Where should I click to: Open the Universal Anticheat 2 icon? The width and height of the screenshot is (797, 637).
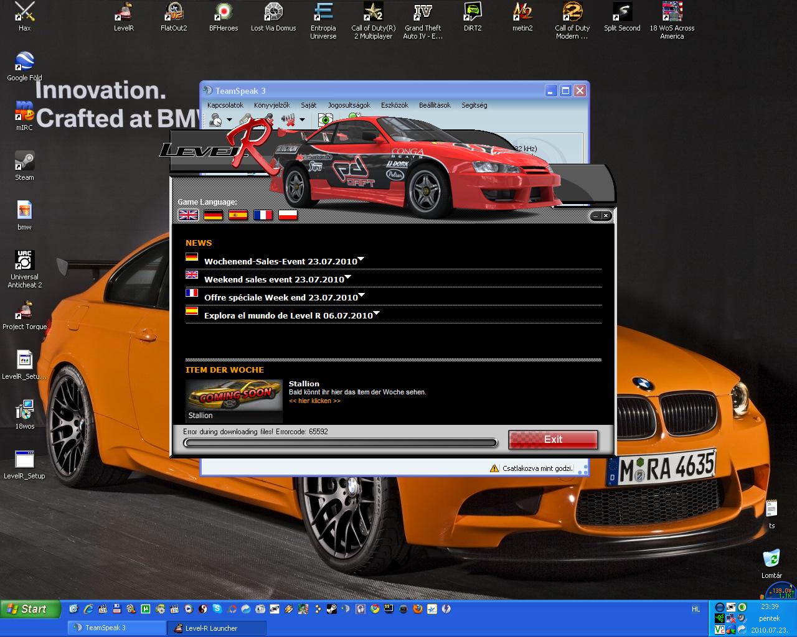pyautogui.click(x=24, y=269)
